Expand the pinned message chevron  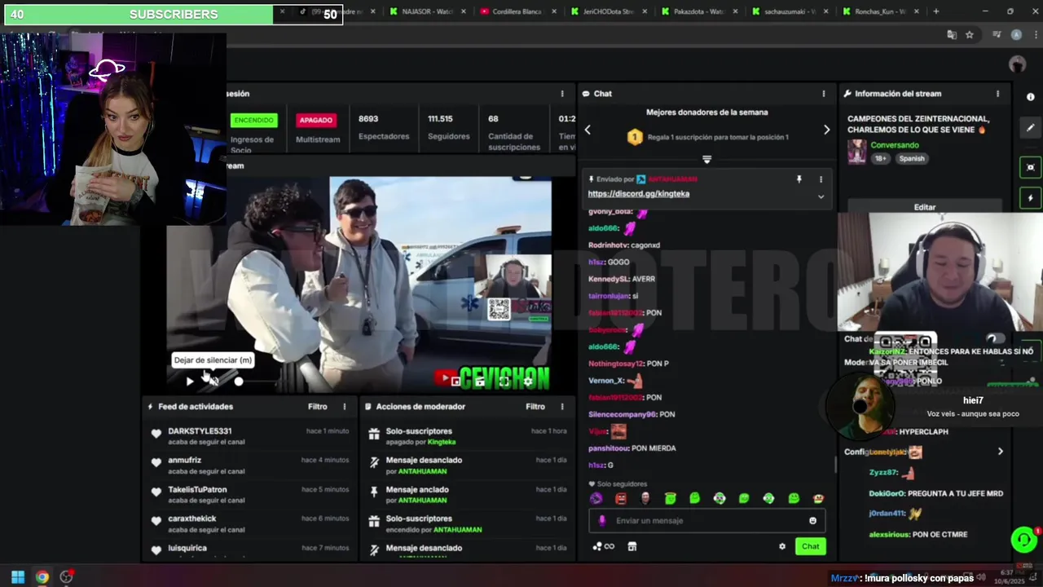821,196
